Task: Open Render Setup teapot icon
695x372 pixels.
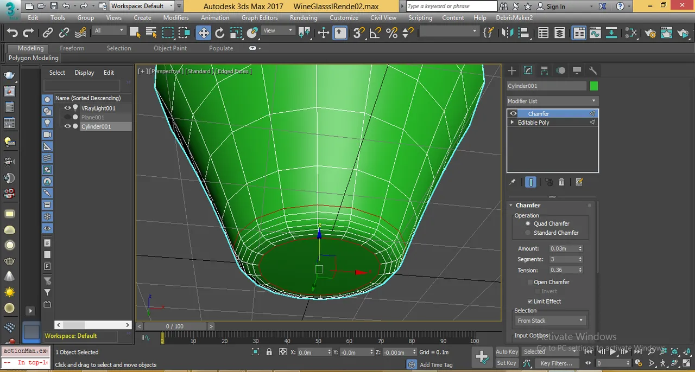Action: pos(650,33)
